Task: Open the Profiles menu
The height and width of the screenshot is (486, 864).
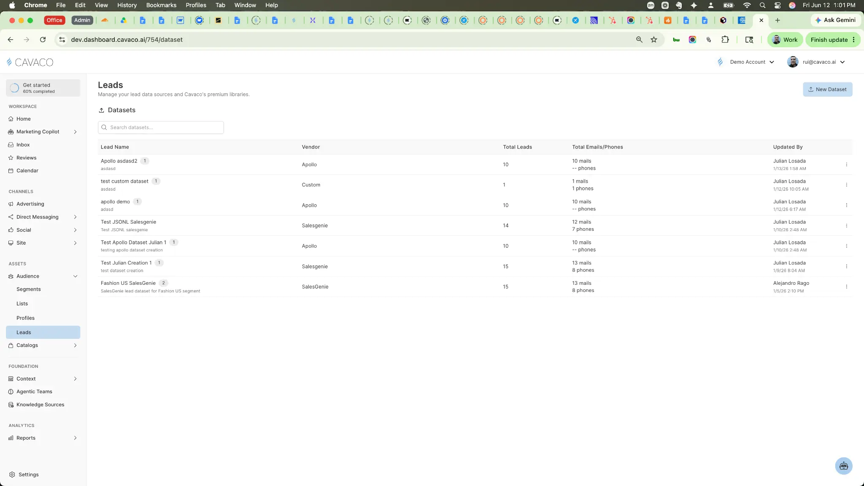Action: click(196, 5)
